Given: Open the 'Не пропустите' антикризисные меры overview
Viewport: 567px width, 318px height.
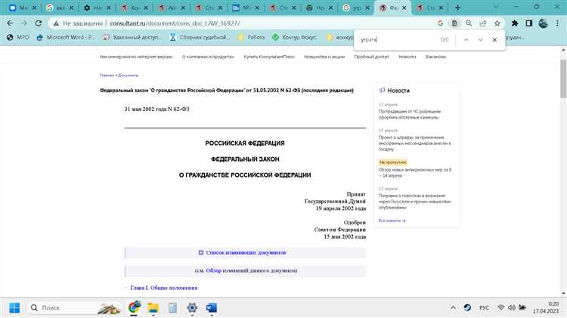Looking at the screenshot, I should [x=415, y=172].
